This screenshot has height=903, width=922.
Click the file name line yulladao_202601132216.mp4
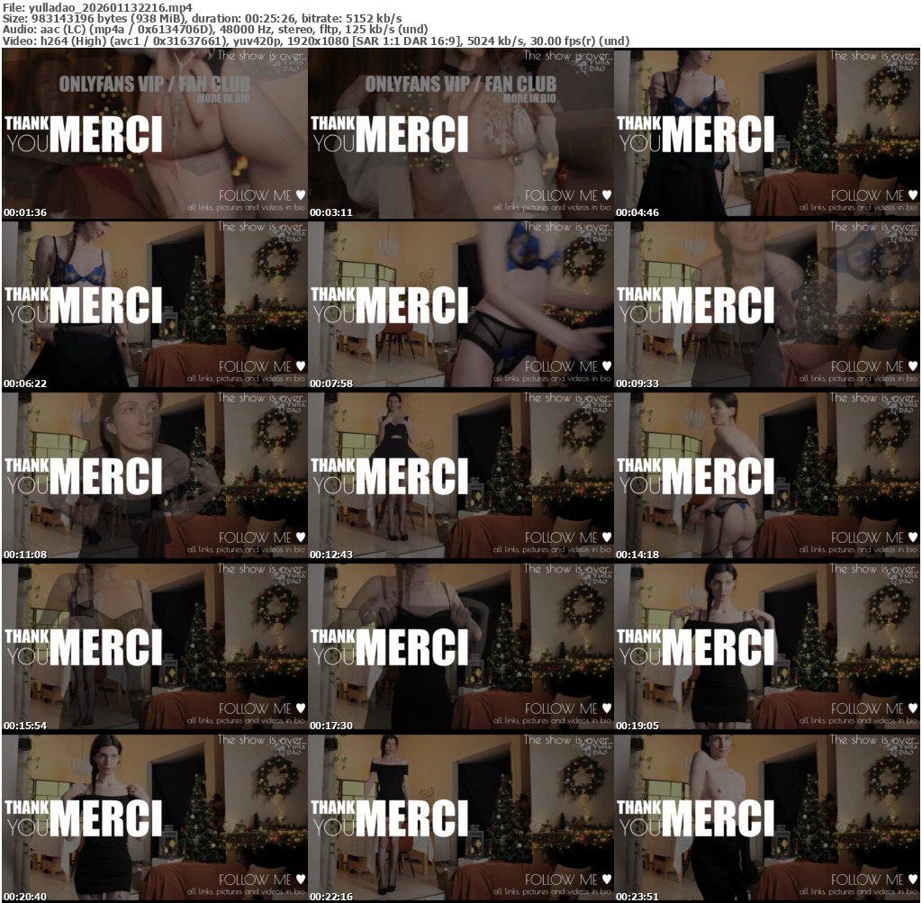(97, 7)
